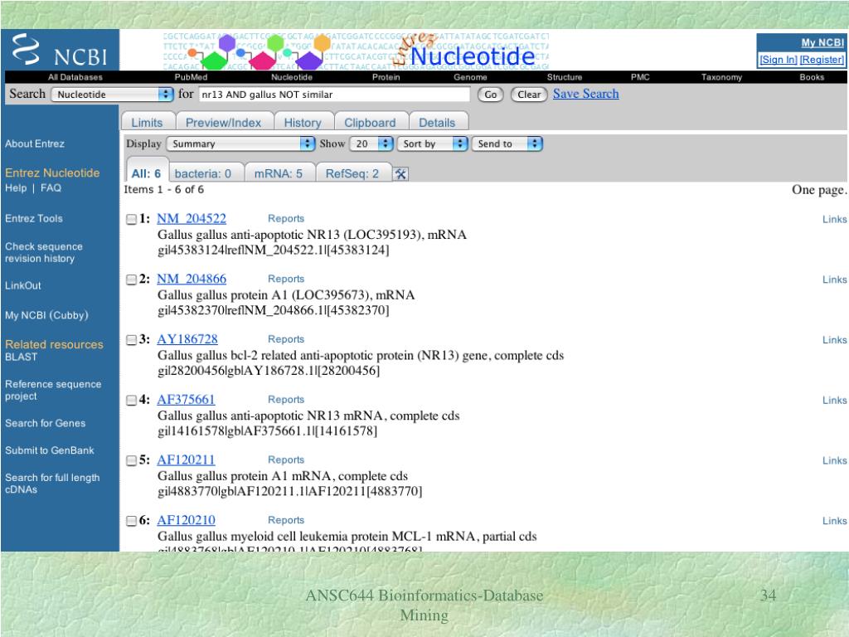Tick the checkbox for result AY186728
Screen dimensions: 849x637
(x=131, y=340)
